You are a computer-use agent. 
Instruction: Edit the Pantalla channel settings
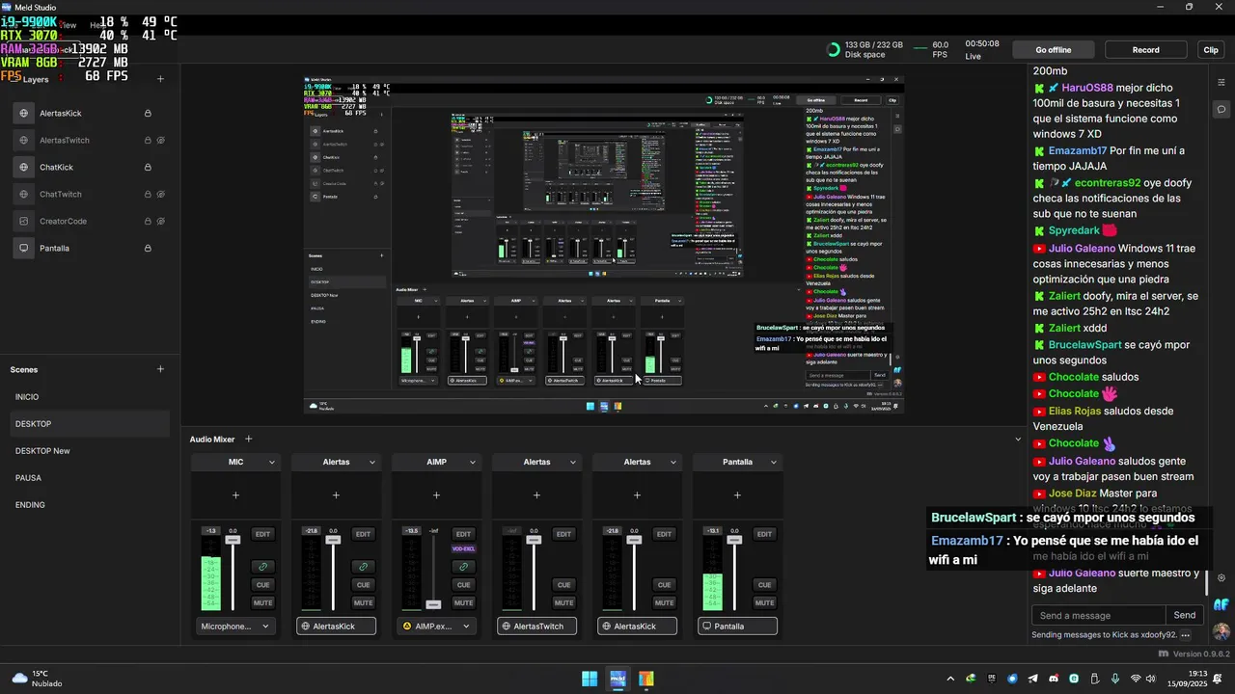[764, 534]
